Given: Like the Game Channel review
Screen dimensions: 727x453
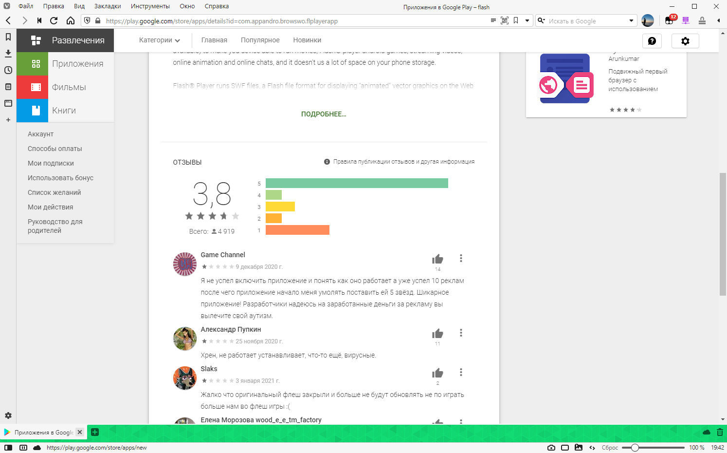Looking at the screenshot, I should click(437, 259).
